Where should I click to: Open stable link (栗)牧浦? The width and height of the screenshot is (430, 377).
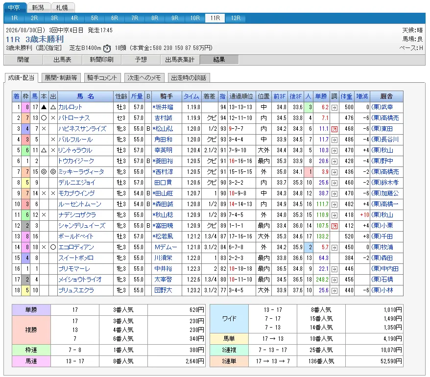[382, 247]
